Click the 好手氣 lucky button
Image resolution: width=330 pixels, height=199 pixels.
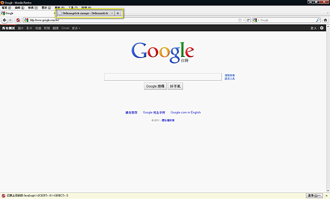click(175, 86)
